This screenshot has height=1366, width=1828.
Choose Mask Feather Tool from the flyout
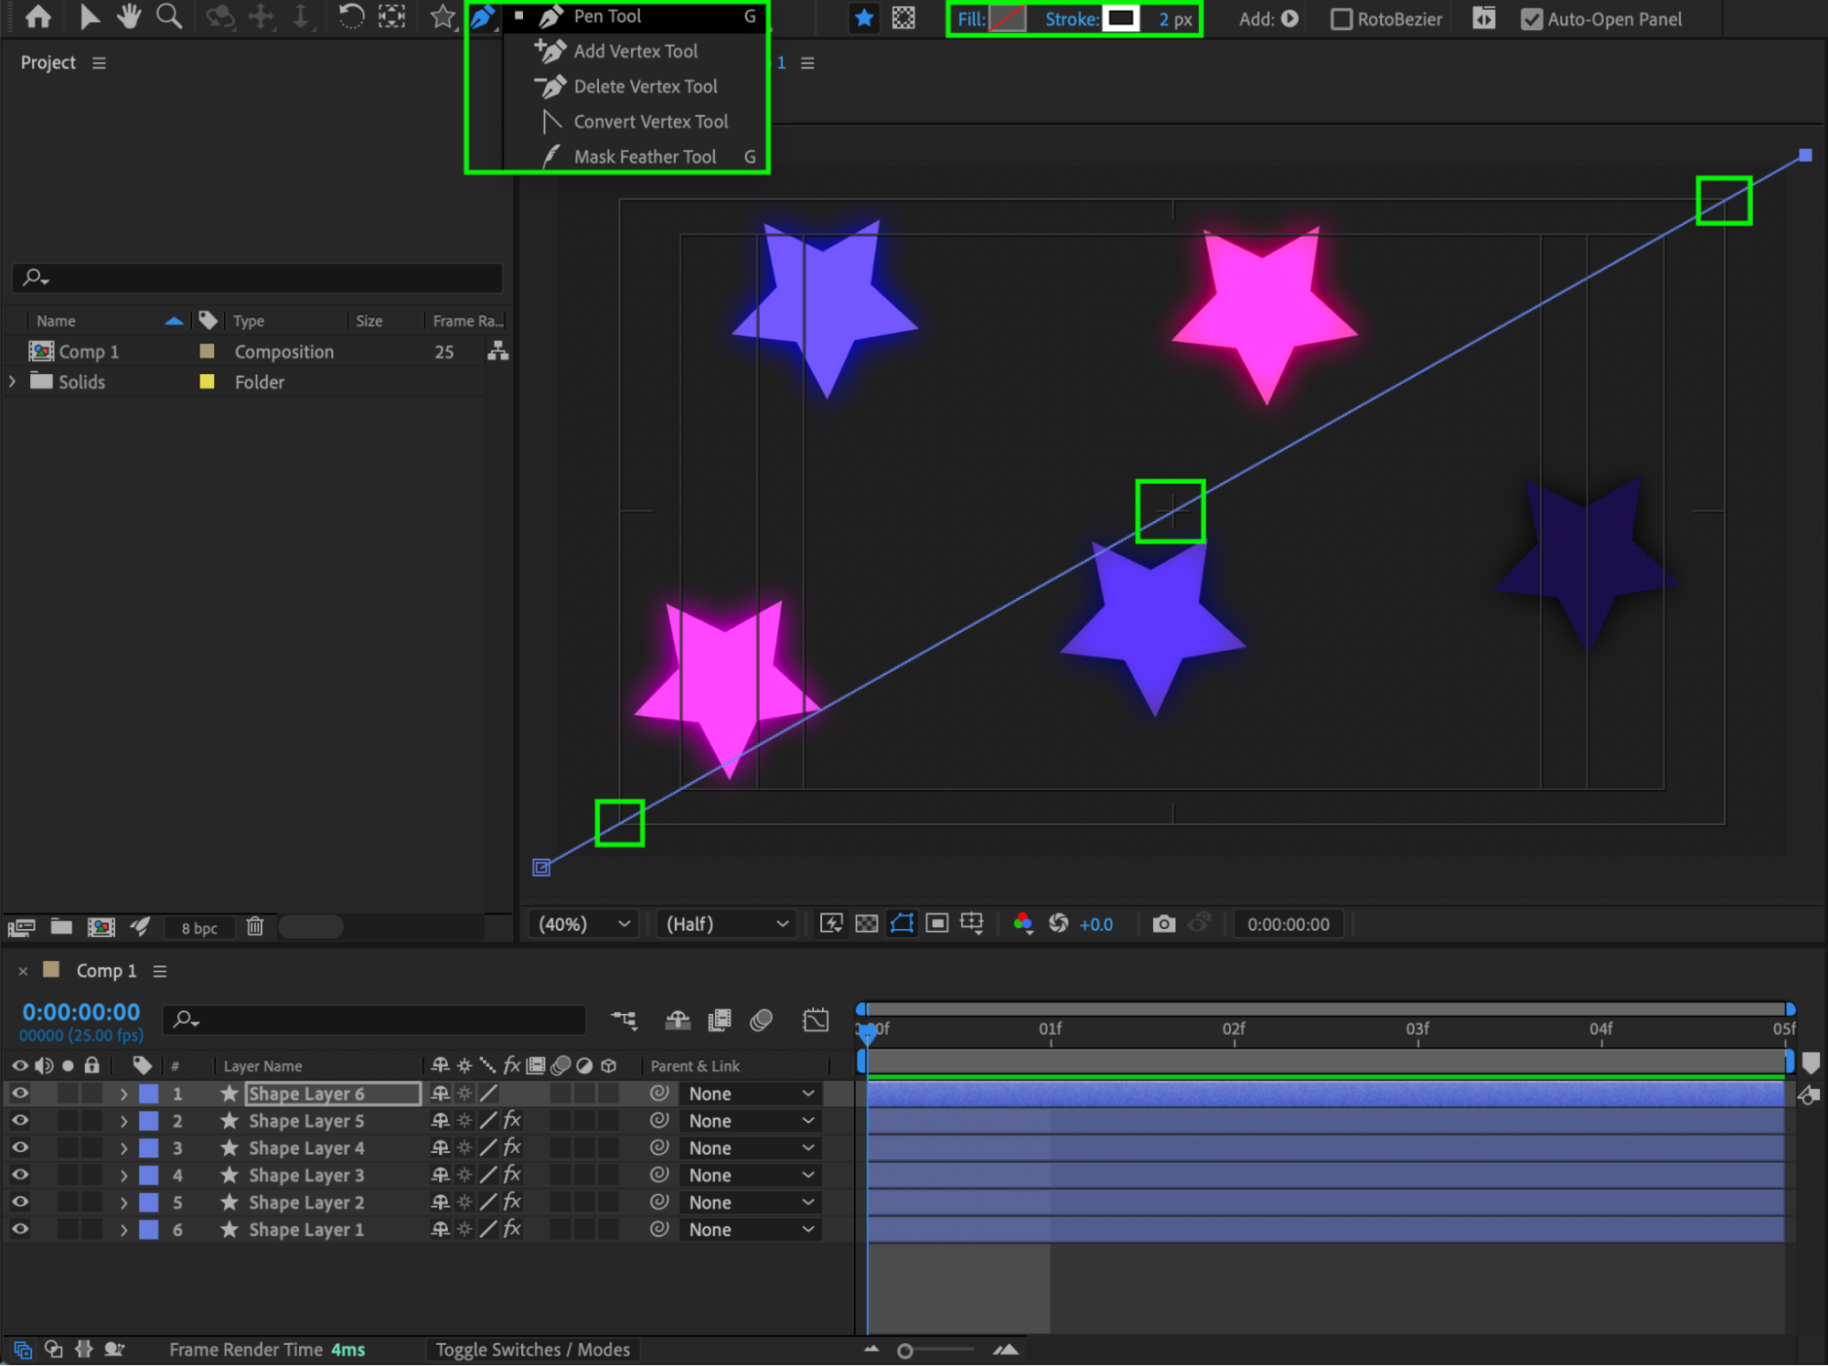645,156
